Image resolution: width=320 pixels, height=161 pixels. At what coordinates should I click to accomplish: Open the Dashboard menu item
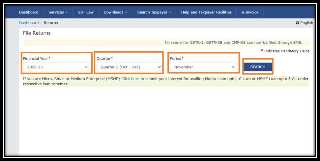[x=29, y=12]
